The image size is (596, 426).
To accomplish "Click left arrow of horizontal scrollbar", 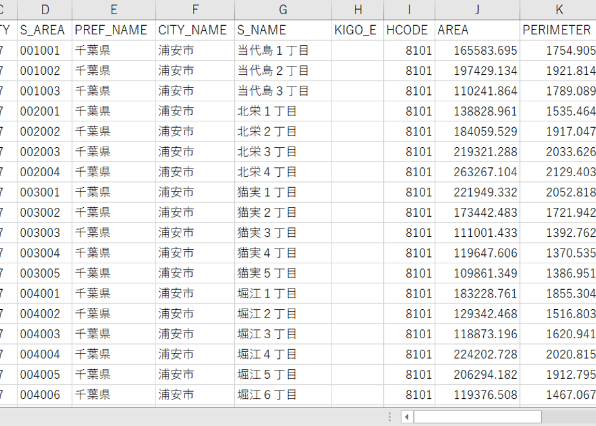I will pyautogui.click(x=407, y=417).
